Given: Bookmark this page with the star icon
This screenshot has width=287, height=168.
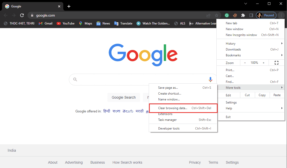Looking at the screenshot, I should coord(217,15).
